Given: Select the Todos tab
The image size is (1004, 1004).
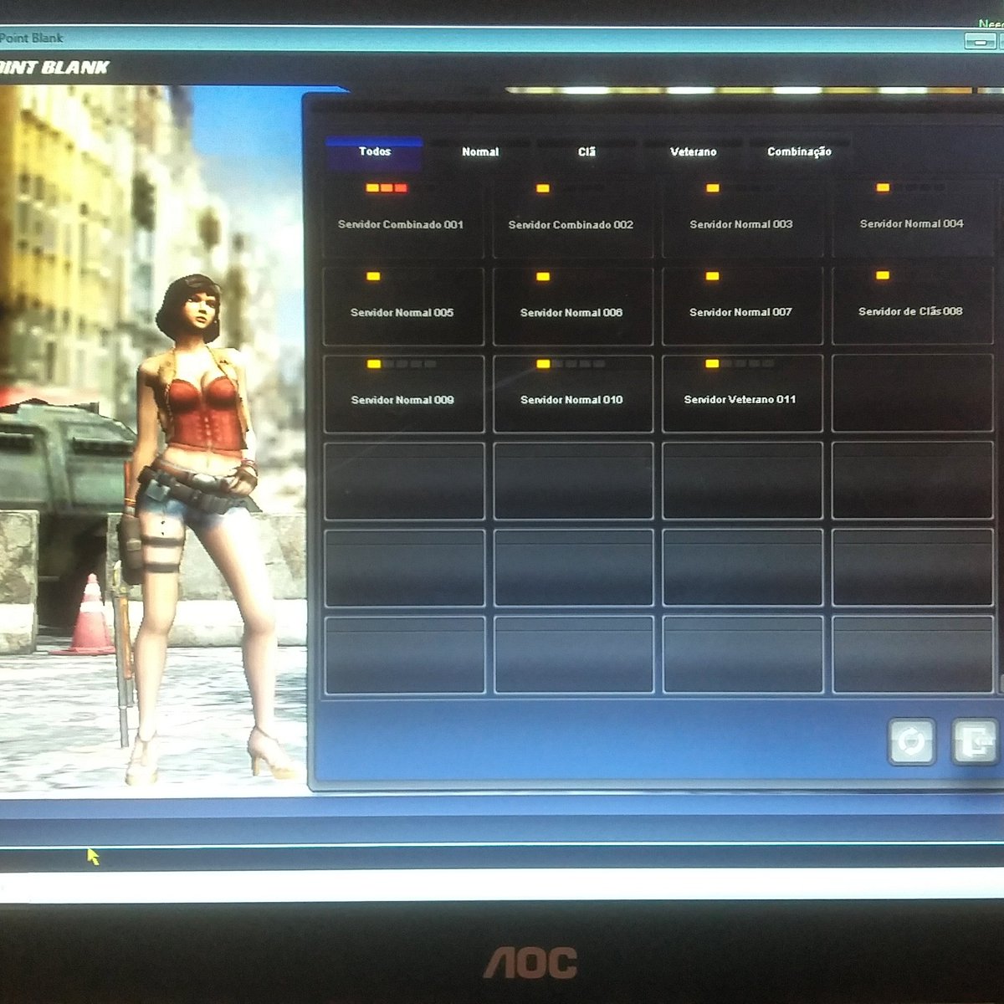Looking at the screenshot, I should [x=374, y=151].
